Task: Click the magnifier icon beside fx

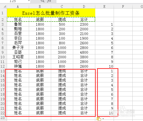Action: [42, 1]
